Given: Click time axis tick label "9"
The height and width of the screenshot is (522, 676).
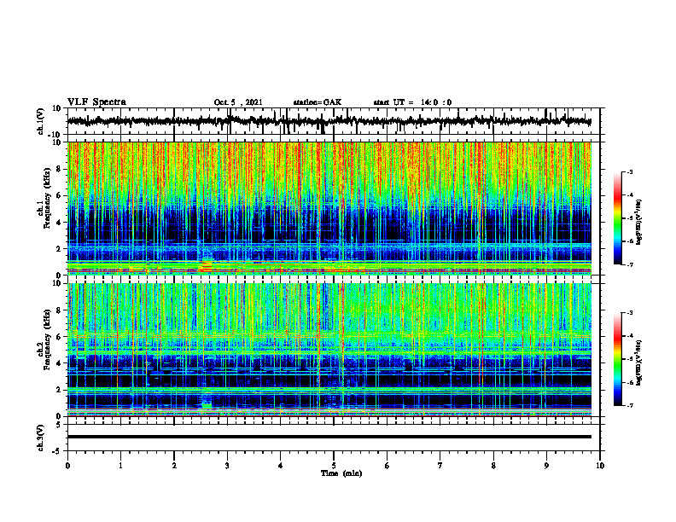Looking at the screenshot, I should (x=546, y=466).
